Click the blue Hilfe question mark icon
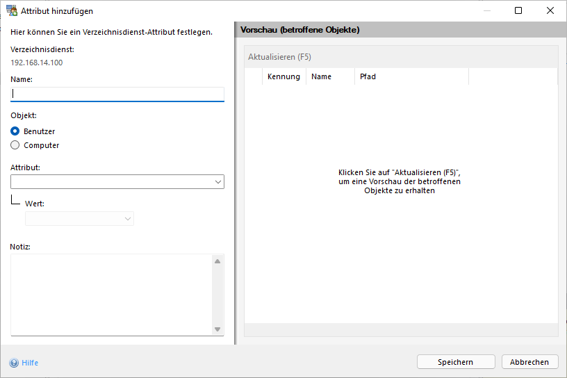This screenshot has height=378, width=567. pos(14,363)
